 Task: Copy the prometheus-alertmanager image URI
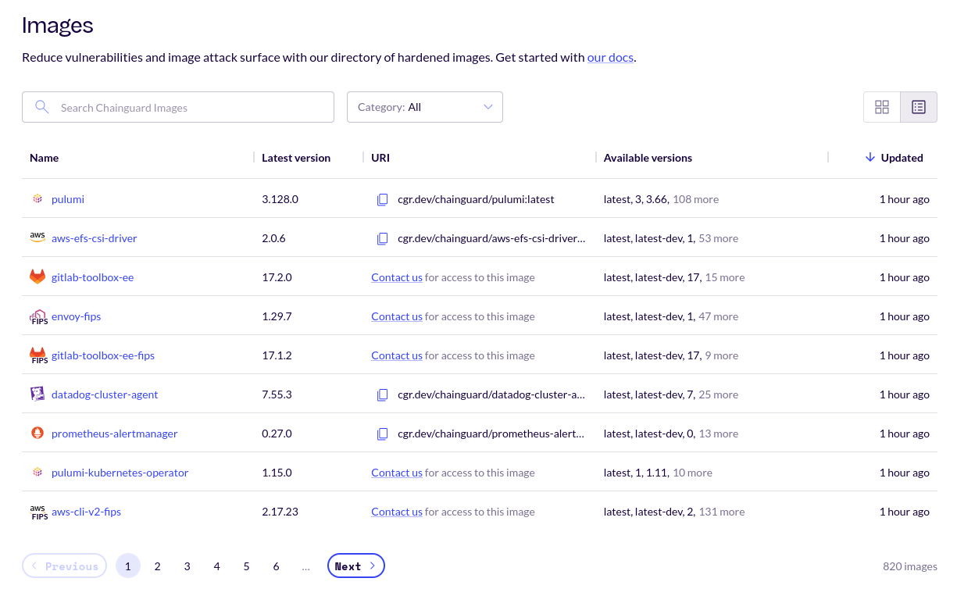click(382, 434)
